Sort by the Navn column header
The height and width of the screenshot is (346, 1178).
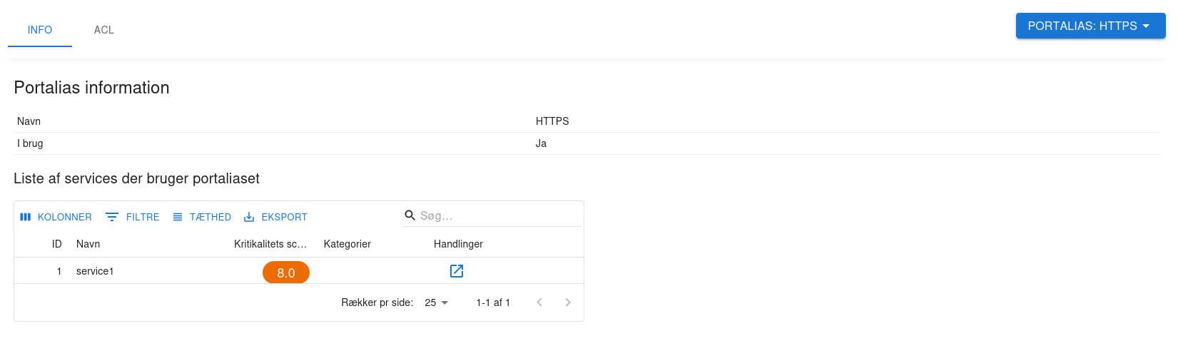[88, 244]
